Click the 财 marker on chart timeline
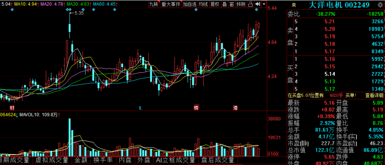The height and width of the screenshot is (165, 385). tap(12, 108)
